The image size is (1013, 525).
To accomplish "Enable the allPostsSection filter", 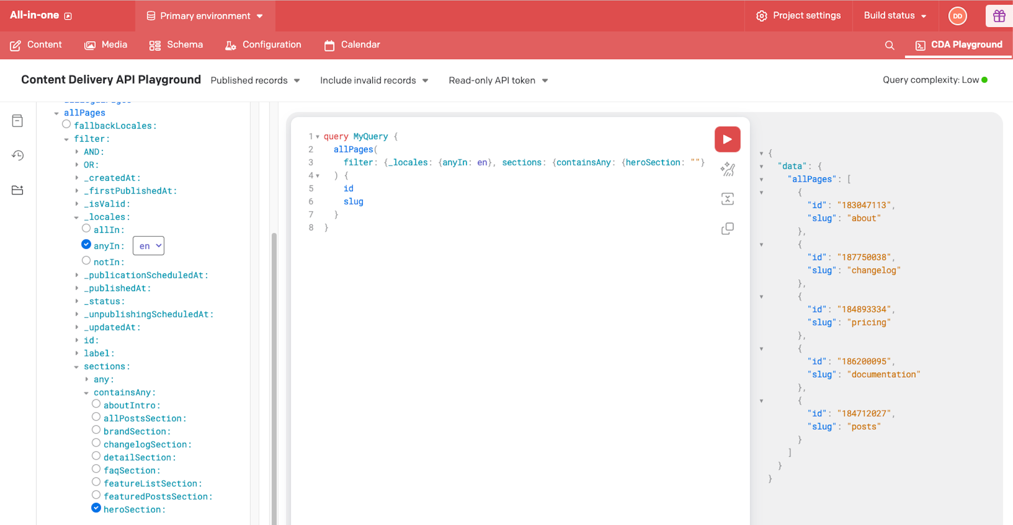I will 96,417.
